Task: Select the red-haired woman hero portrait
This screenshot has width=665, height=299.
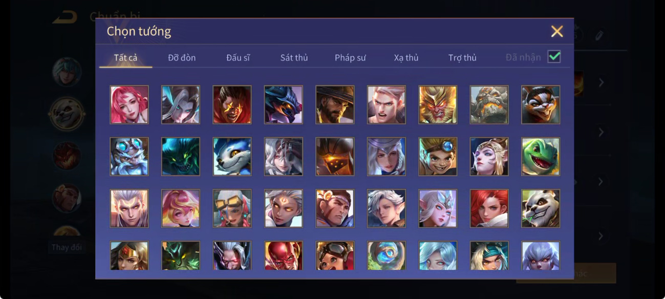Action: coord(489,208)
